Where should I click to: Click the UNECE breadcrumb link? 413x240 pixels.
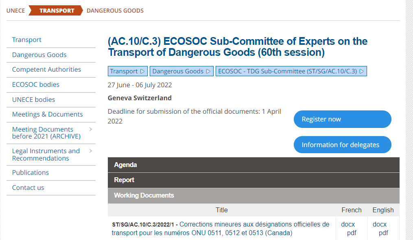15,11
